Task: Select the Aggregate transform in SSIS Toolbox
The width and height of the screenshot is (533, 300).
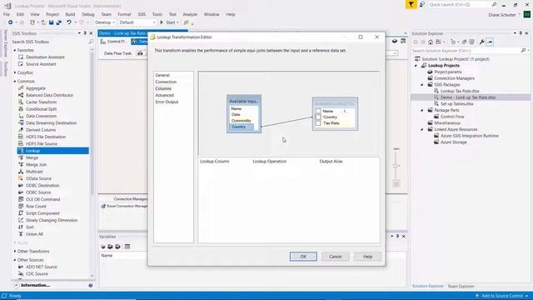Action: pos(35,88)
